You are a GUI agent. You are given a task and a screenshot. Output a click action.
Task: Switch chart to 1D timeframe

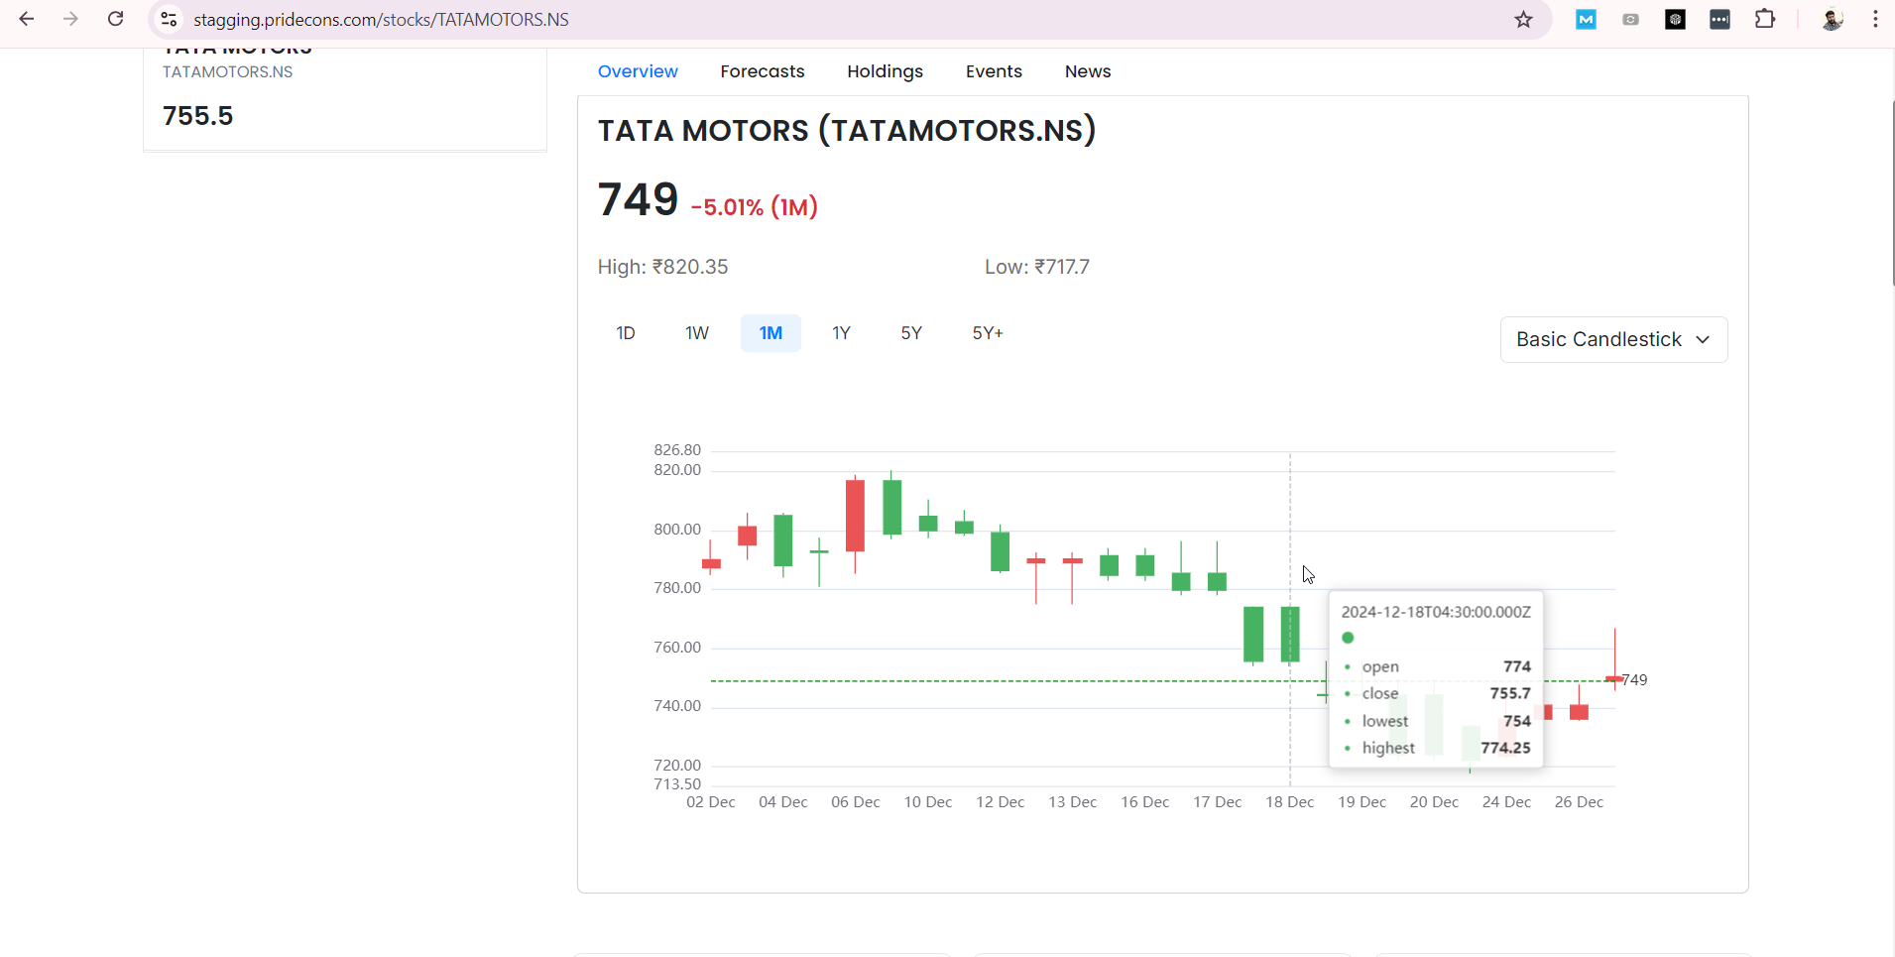(626, 333)
